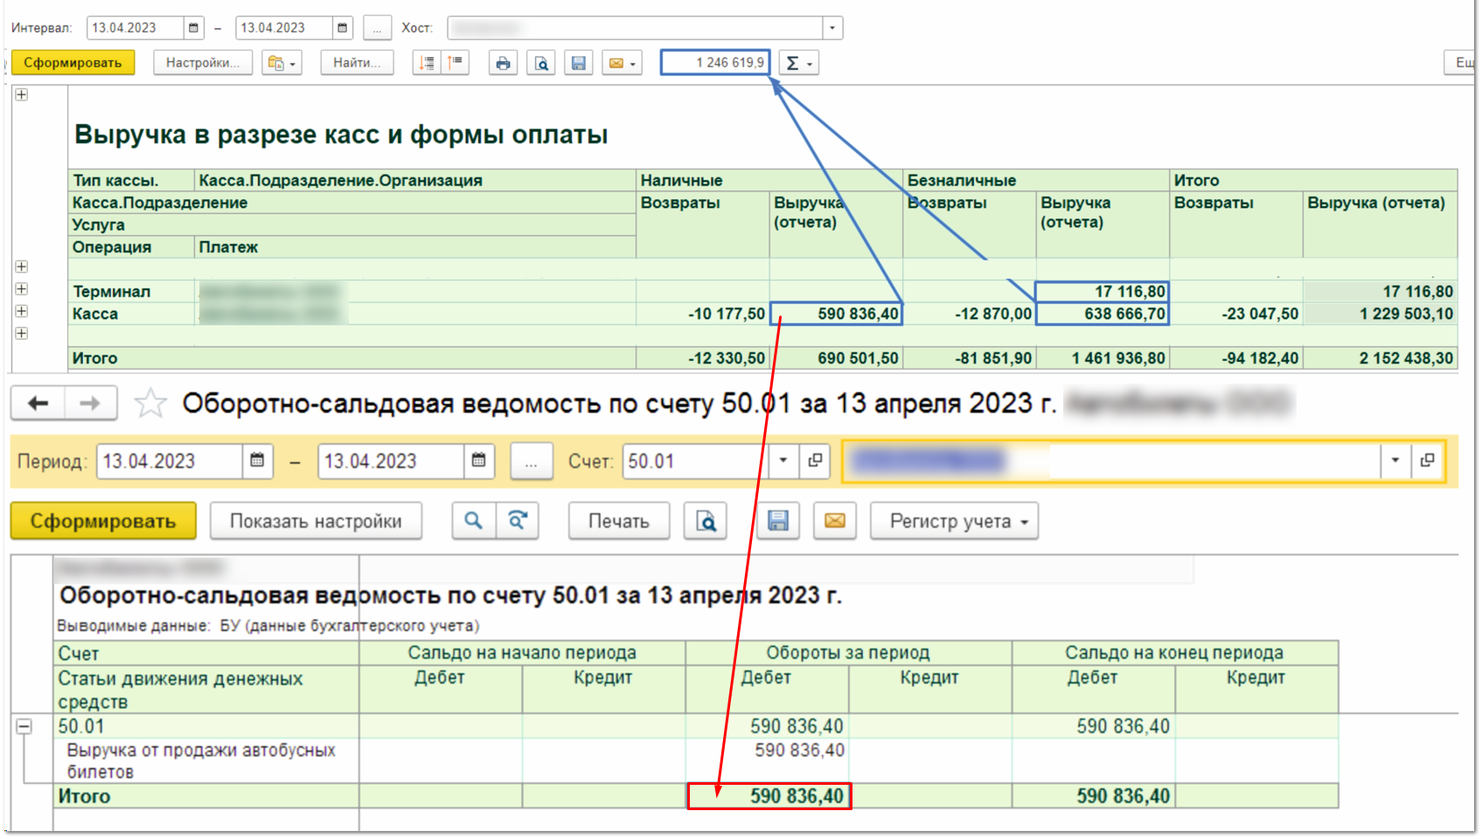Add report to favorites with star icon
Image resolution: width=1482 pixels, height=839 pixels.
(150, 403)
